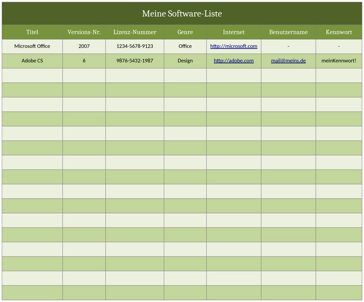Viewport: 364px width, 302px height.
Task: Select the 'Kennwort' column header
Action: [339, 32]
